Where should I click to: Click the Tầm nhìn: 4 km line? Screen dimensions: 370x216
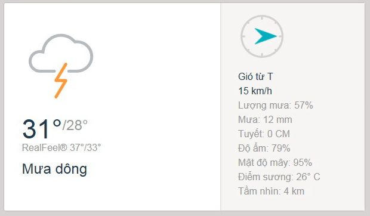pyautogui.click(x=272, y=192)
